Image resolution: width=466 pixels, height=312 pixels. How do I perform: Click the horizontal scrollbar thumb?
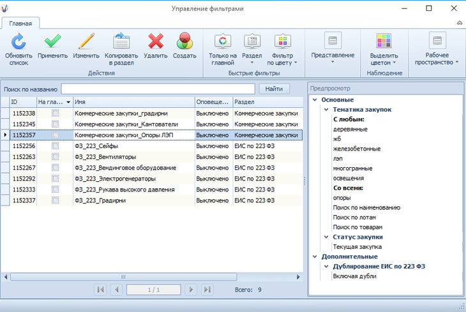(x=124, y=277)
